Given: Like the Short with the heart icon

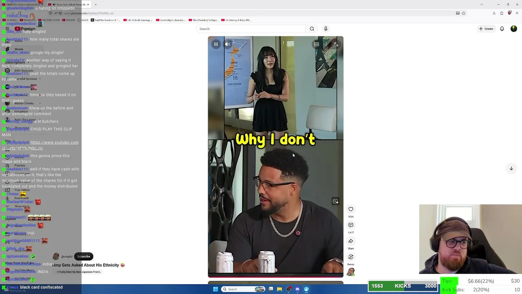Looking at the screenshot, I should [x=351, y=209].
